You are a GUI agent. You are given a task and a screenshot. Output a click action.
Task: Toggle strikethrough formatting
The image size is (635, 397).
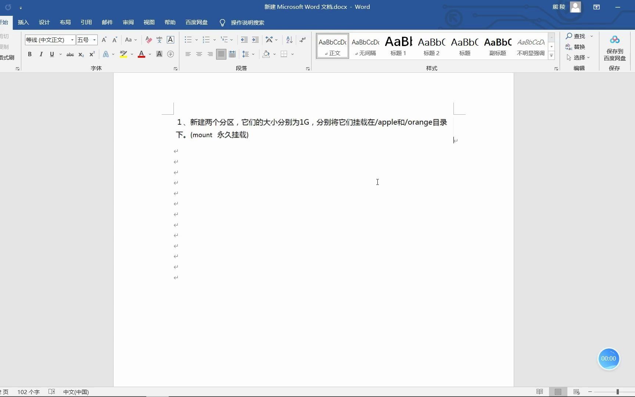coord(70,54)
